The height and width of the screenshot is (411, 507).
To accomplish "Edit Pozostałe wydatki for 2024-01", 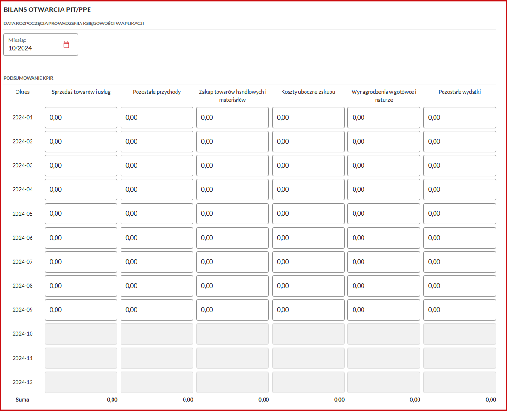I will [x=459, y=117].
